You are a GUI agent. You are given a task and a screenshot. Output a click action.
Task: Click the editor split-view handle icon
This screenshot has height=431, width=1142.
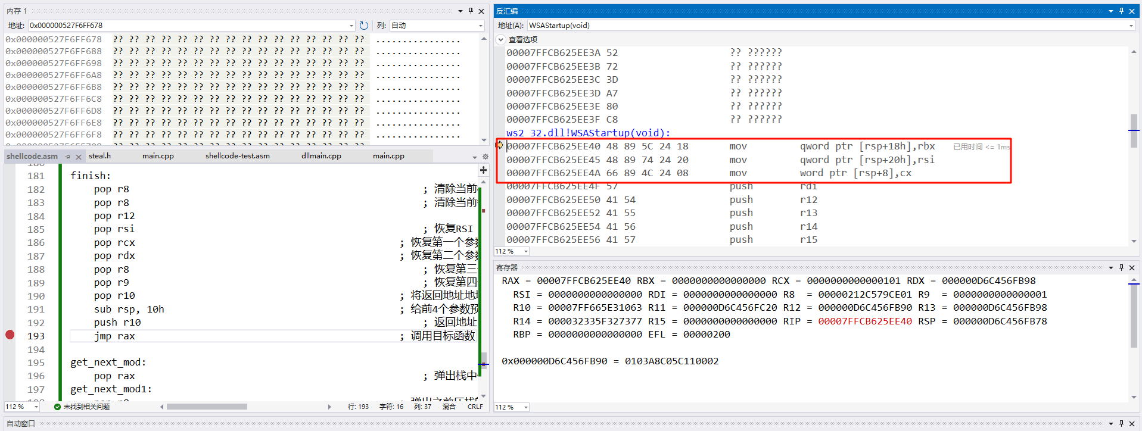[x=483, y=170]
